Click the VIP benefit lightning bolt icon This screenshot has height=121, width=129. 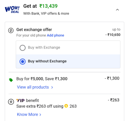click(x=11, y=102)
